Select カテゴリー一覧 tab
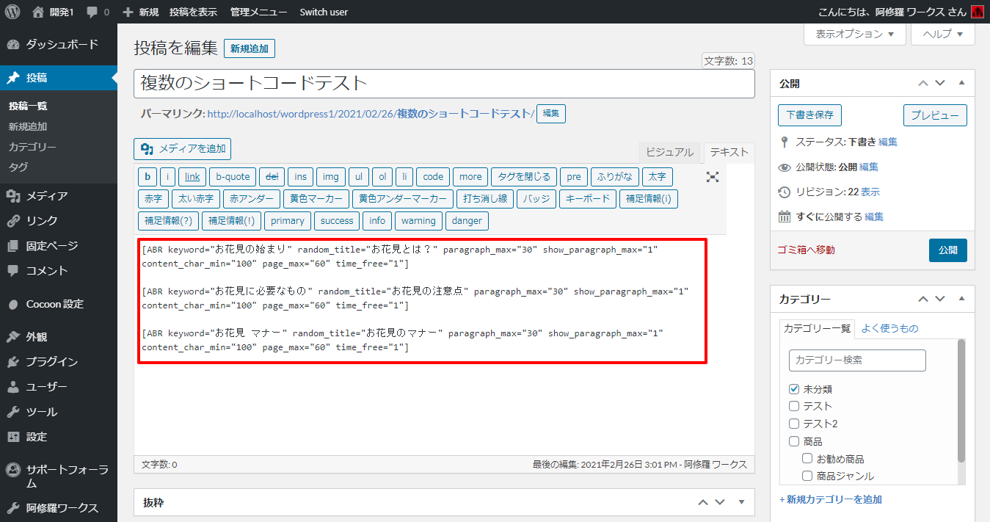The height and width of the screenshot is (522, 990). coord(817,328)
